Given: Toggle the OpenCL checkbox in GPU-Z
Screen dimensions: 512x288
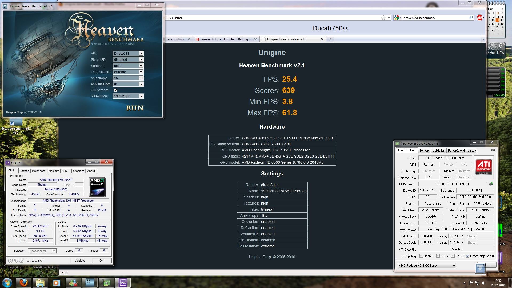Looking at the screenshot, I should point(421,256).
